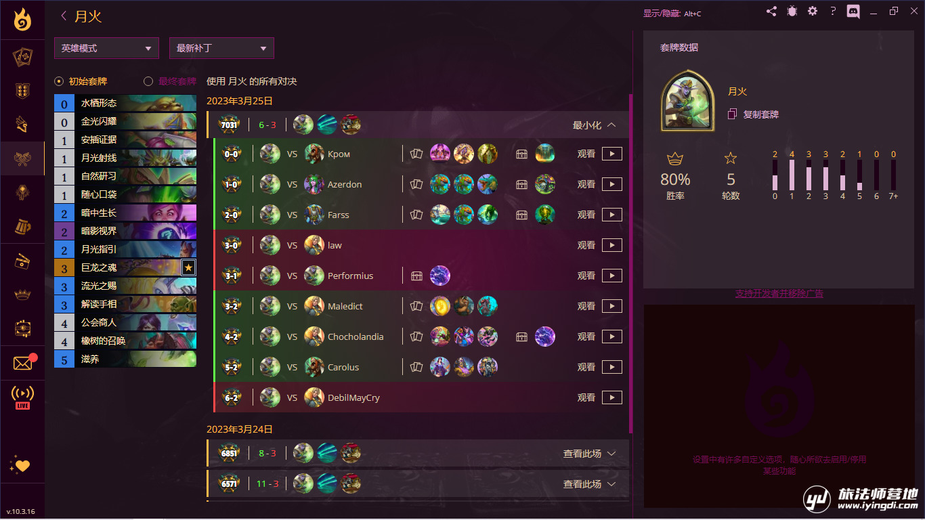The height and width of the screenshot is (520, 925).
Task: Select the 最终套牌 radio button
Action: pyautogui.click(x=148, y=81)
